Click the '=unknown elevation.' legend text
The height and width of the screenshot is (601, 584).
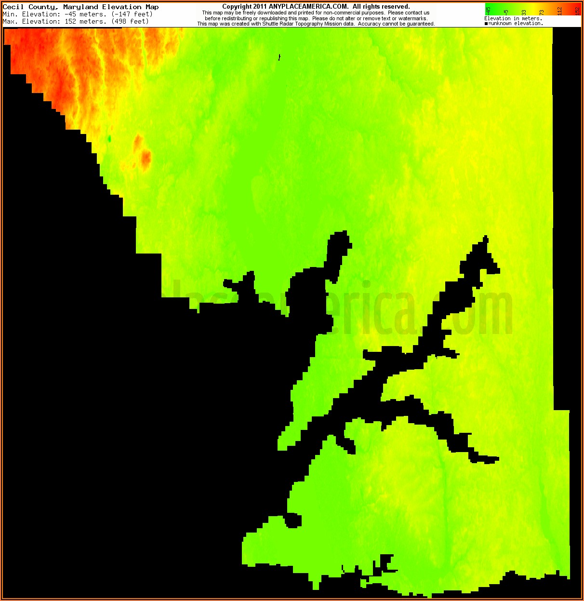pyautogui.click(x=516, y=23)
